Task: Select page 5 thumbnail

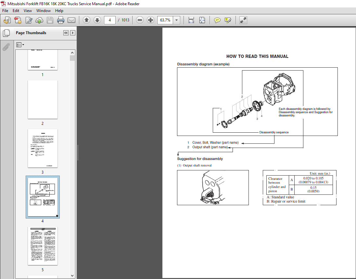Action: [x=43, y=246]
